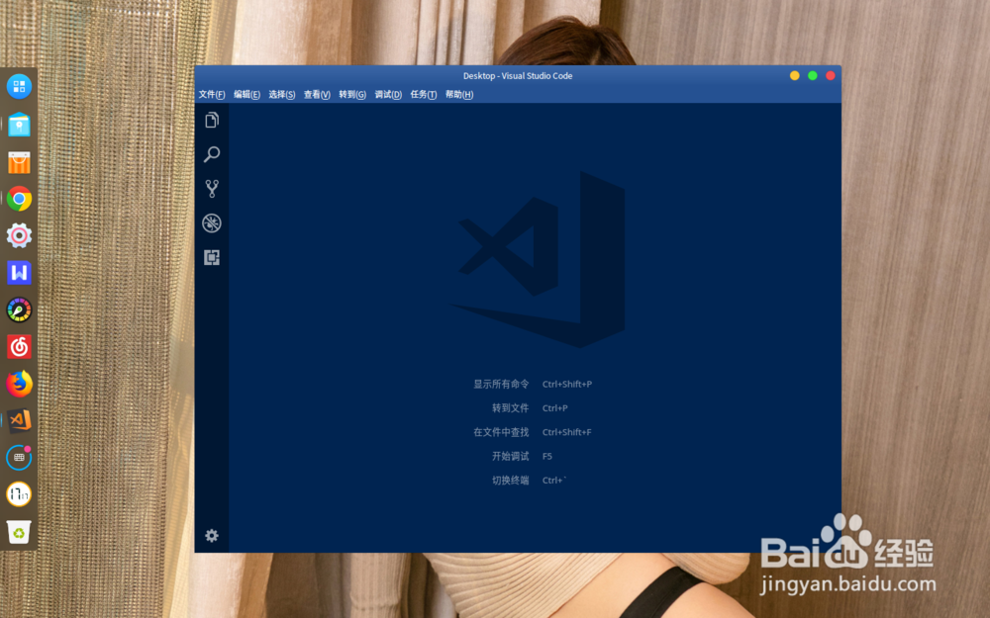Click the 在文件中查找 label

pos(501,432)
